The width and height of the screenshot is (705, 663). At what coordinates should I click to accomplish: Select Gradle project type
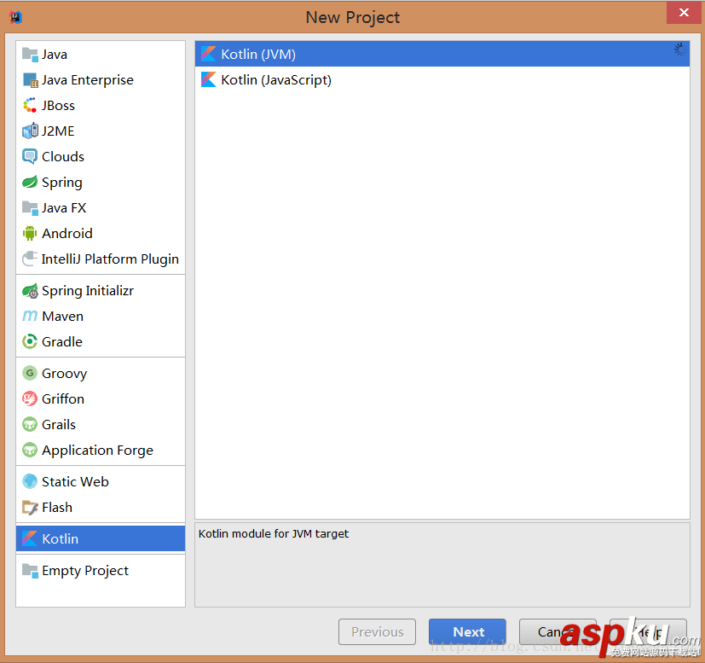point(101,341)
